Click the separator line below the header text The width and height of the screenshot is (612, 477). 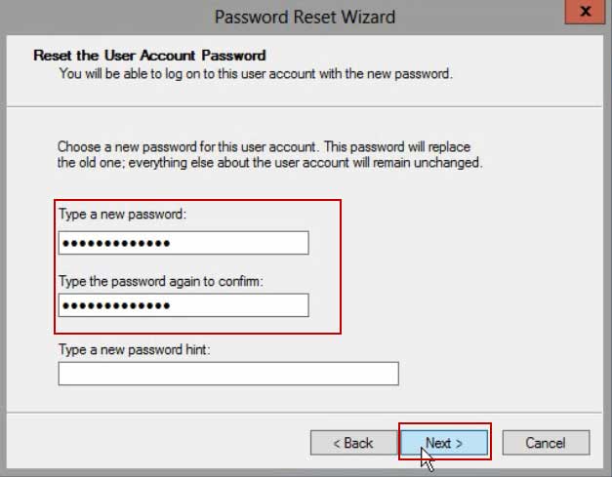(305, 106)
